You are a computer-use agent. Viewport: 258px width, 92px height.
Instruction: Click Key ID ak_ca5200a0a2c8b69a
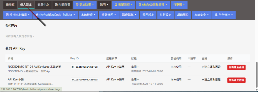(84, 80)
